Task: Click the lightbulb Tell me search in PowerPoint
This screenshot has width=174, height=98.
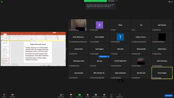Action: tap(44, 34)
